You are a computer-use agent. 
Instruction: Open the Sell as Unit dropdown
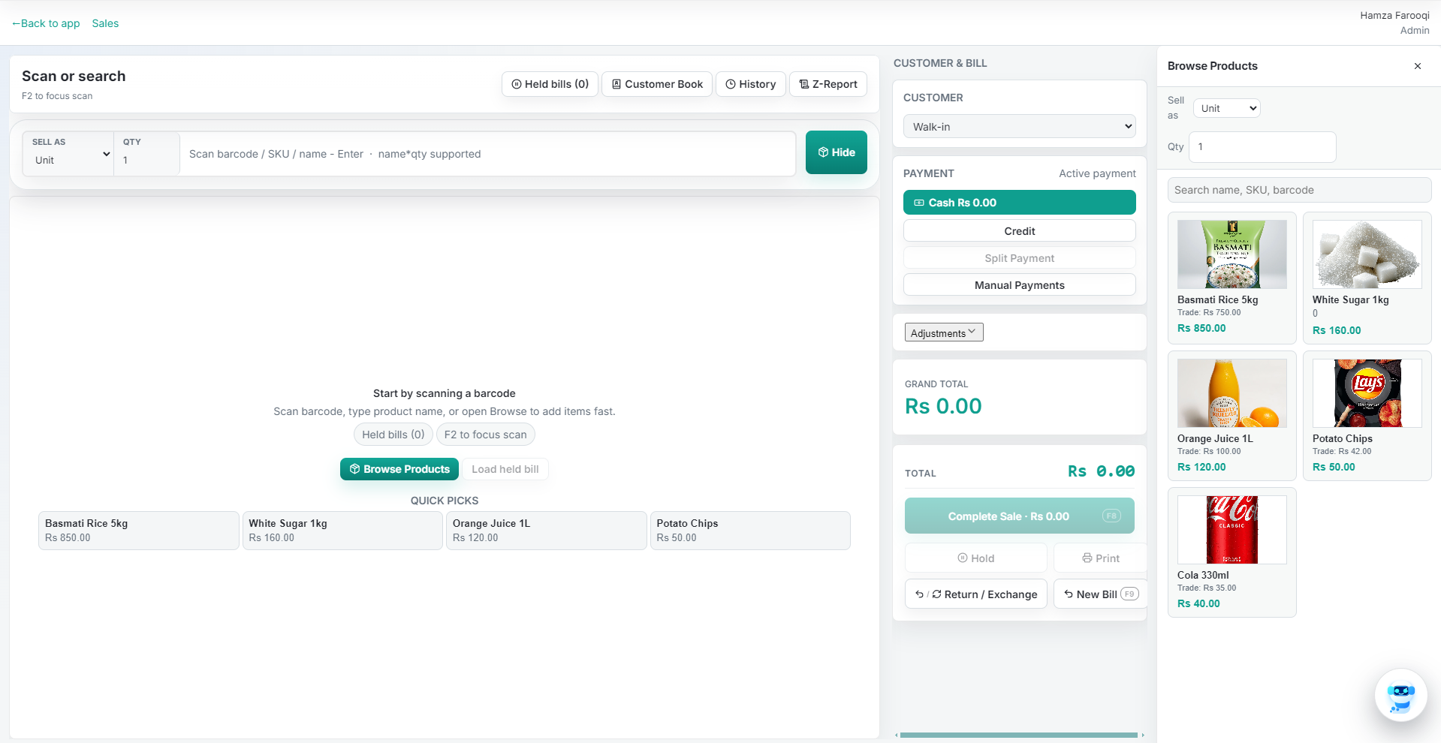click(x=1225, y=108)
